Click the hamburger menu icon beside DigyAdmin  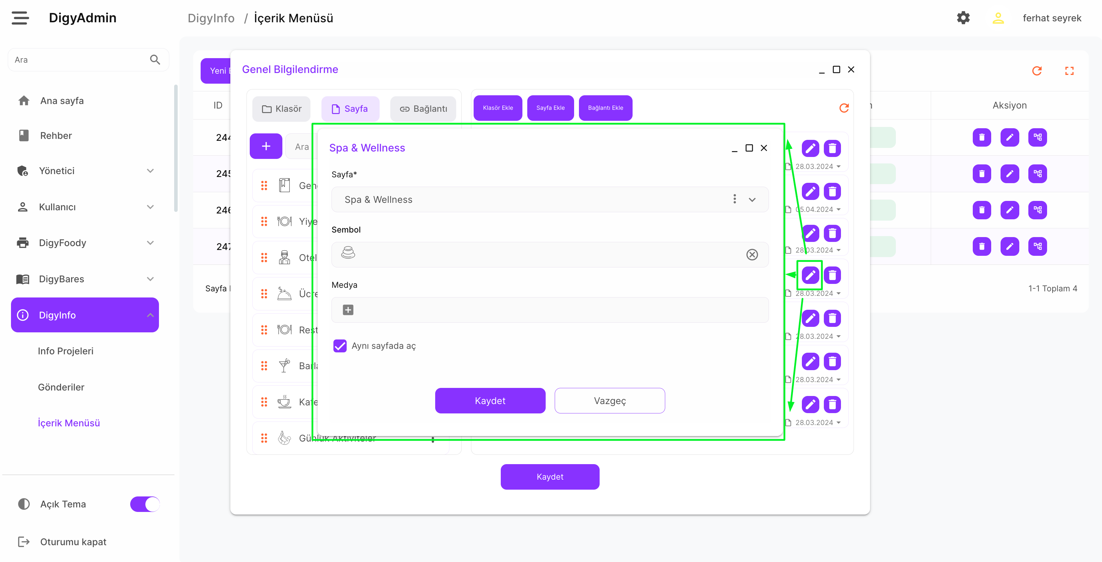point(20,18)
